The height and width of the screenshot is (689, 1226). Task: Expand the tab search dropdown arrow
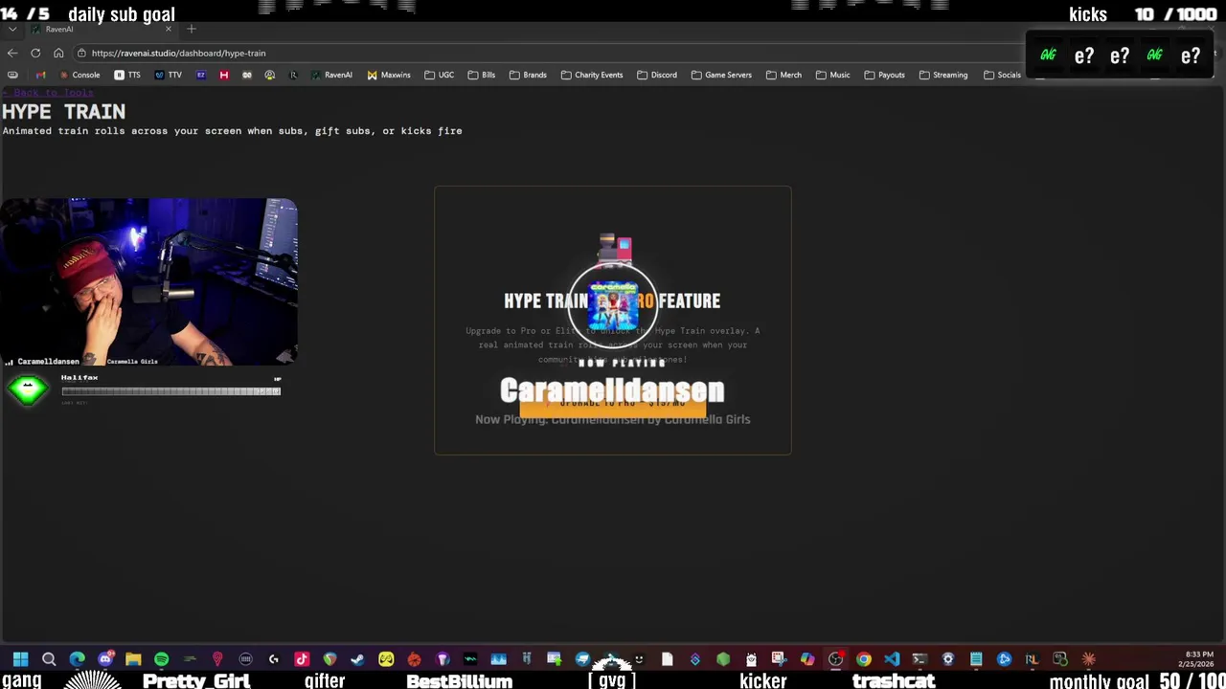click(11, 29)
